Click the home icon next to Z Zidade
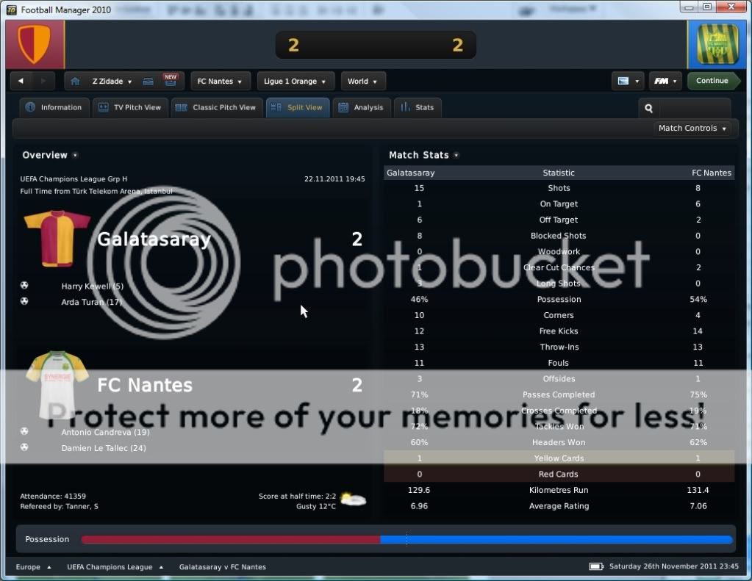 (x=75, y=82)
